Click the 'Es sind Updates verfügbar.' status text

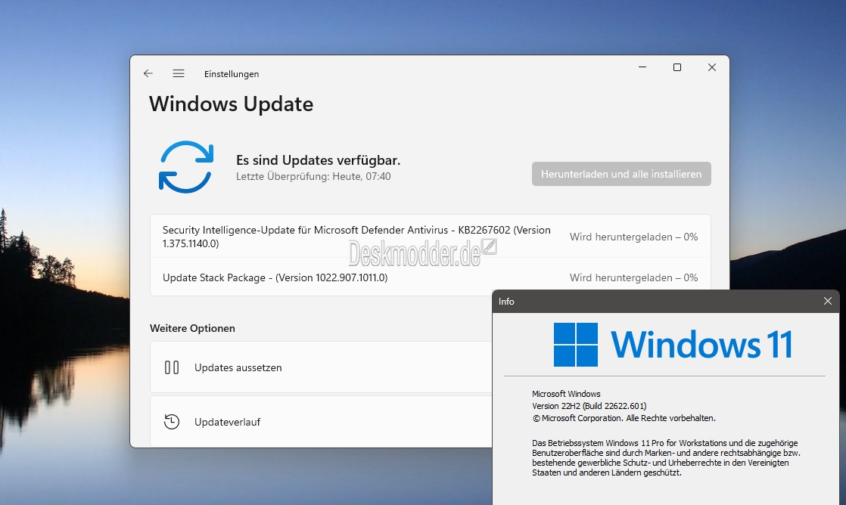pyautogui.click(x=319, y=160)
